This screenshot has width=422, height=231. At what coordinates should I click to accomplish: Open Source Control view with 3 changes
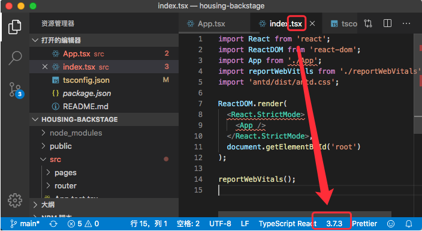(x=16, y=90)
